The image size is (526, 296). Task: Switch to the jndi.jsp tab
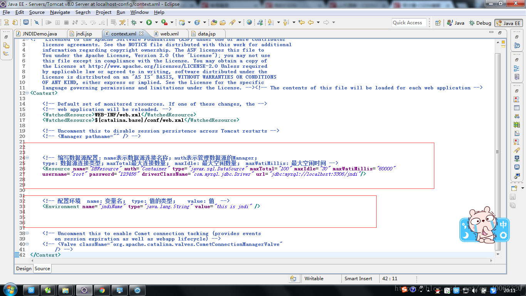point(84,34)
